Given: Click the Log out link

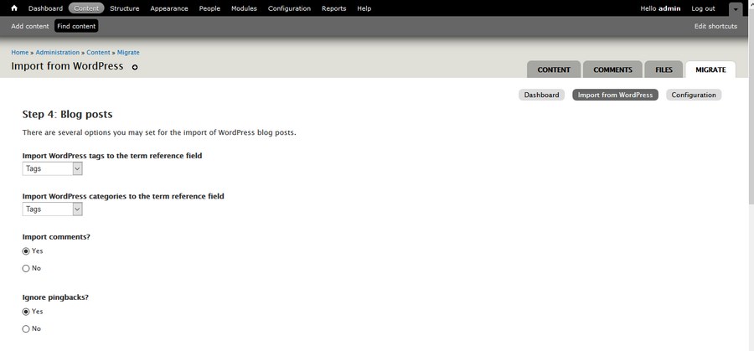Looking at the screenshot, I should coord(703,8).
